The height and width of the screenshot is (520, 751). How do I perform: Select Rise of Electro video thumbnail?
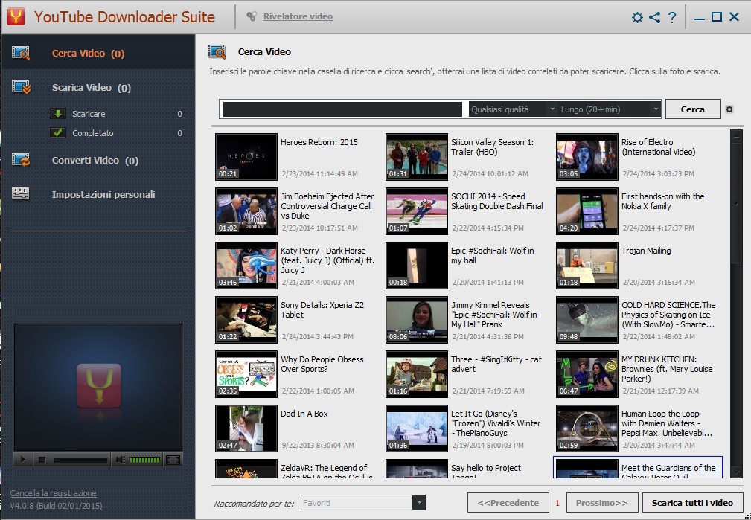click(x=587, y=156)
